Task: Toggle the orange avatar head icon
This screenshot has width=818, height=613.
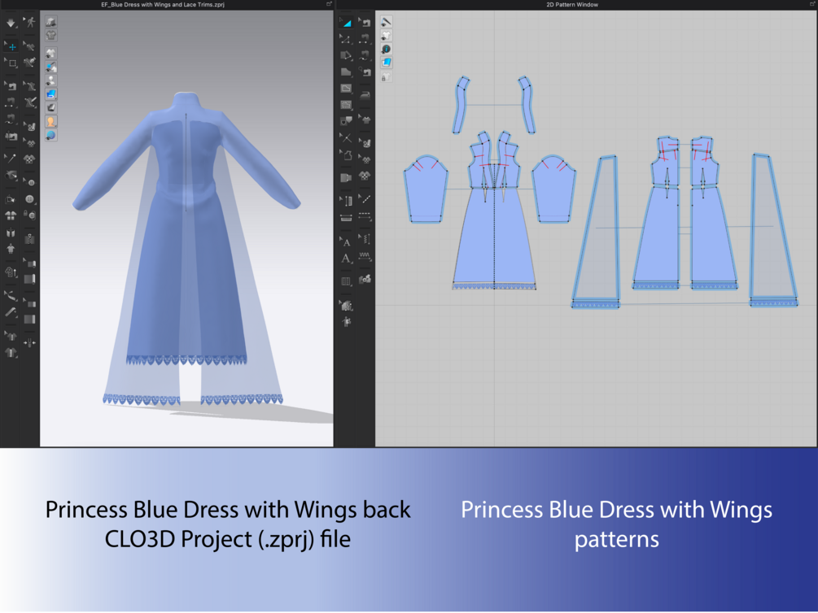Action: coord(50,121)
